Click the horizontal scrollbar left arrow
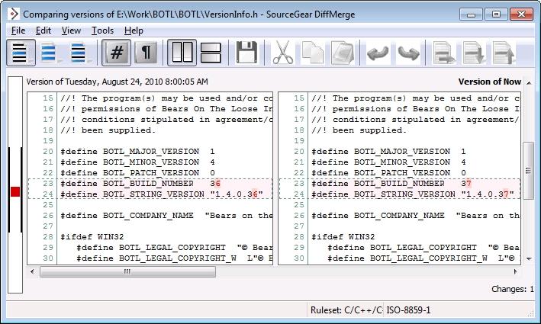541x324 pixels. click(x=32, y=271)
